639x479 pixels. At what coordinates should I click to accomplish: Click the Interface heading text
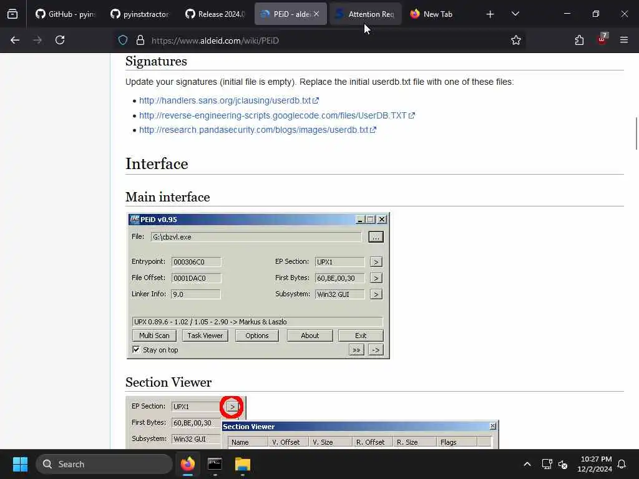[x=157, y=164]
